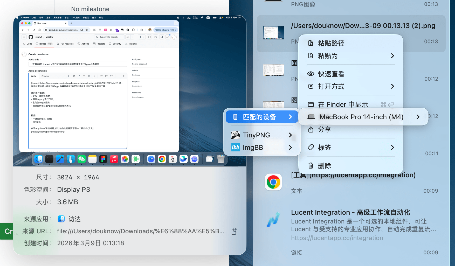Open the lucentapp.cc/integration link
455x266 pixels.
pos(337,238)
